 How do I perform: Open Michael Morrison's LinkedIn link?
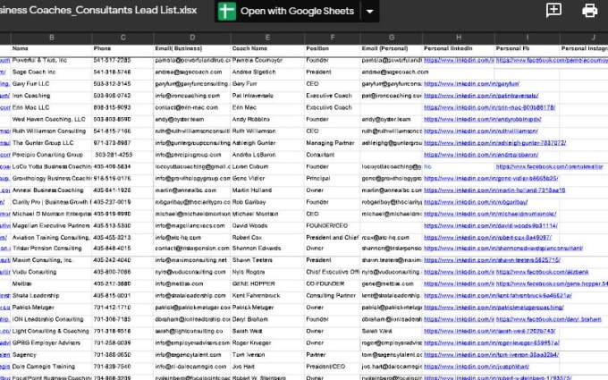(490, 214)
